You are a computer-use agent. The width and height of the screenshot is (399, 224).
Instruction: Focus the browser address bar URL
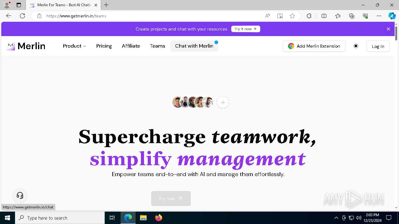click(x=76, y=16)
